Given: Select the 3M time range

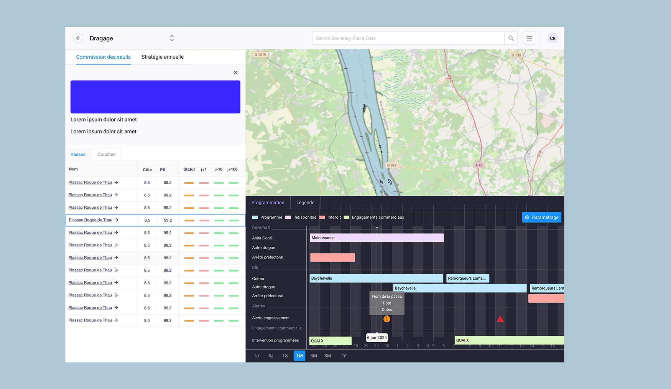Looking at the screenshot, I should point(313,356).
